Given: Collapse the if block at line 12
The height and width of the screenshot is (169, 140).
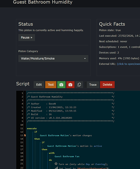Looking at the screenshot, I should point(33,132).
